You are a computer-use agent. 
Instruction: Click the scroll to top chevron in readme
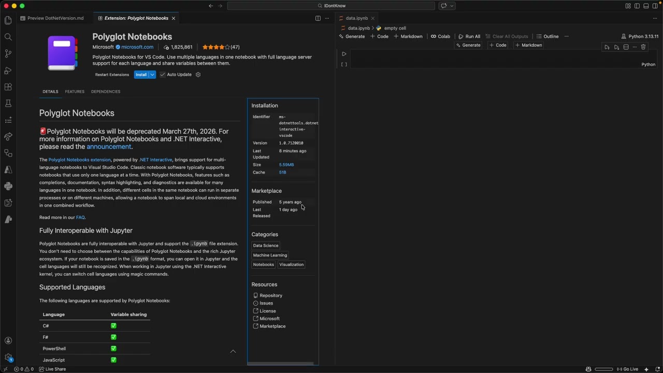coord(233,351)
